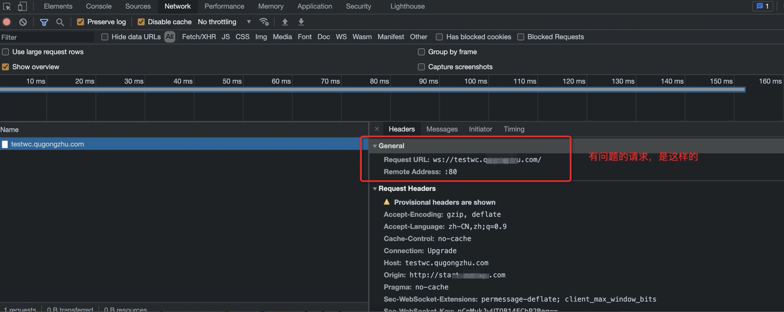784x312 pixels.
Task: Toggle the device toolbar icon
Action: [x=22, y=6]
